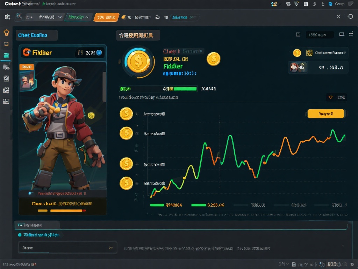
Task: Click the blue badge next to 2030
Action: [99, 53]
